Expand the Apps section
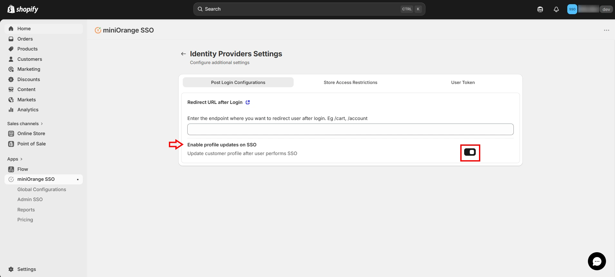 tap(15, 159)
